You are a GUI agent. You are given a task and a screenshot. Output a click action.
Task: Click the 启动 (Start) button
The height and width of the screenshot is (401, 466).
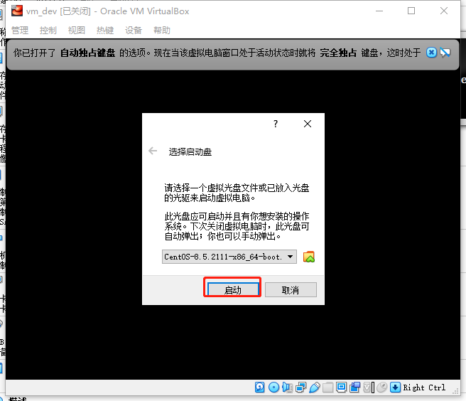click(x=233, y=289)
